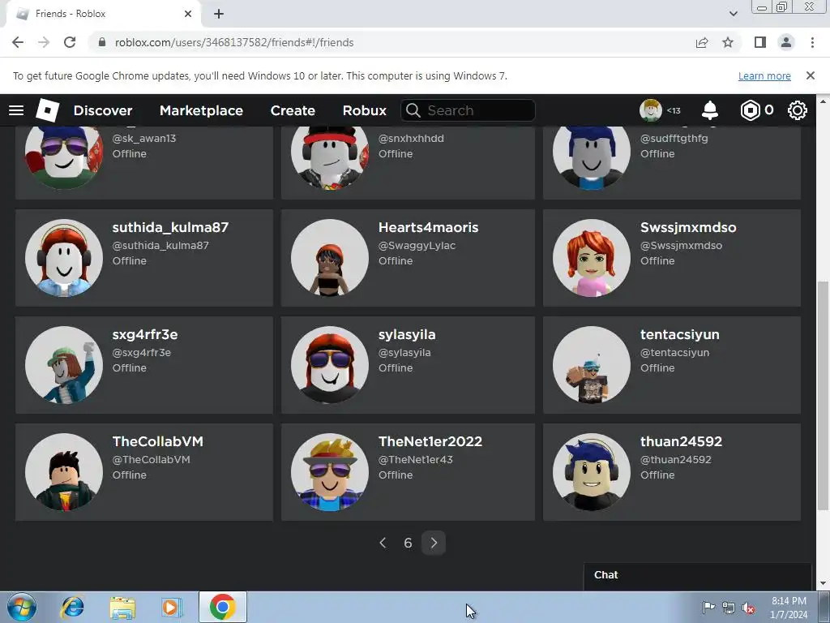
Task: Expand the tab search dropdown arrow
Action: pyautogui.click(x=733, y=14)
